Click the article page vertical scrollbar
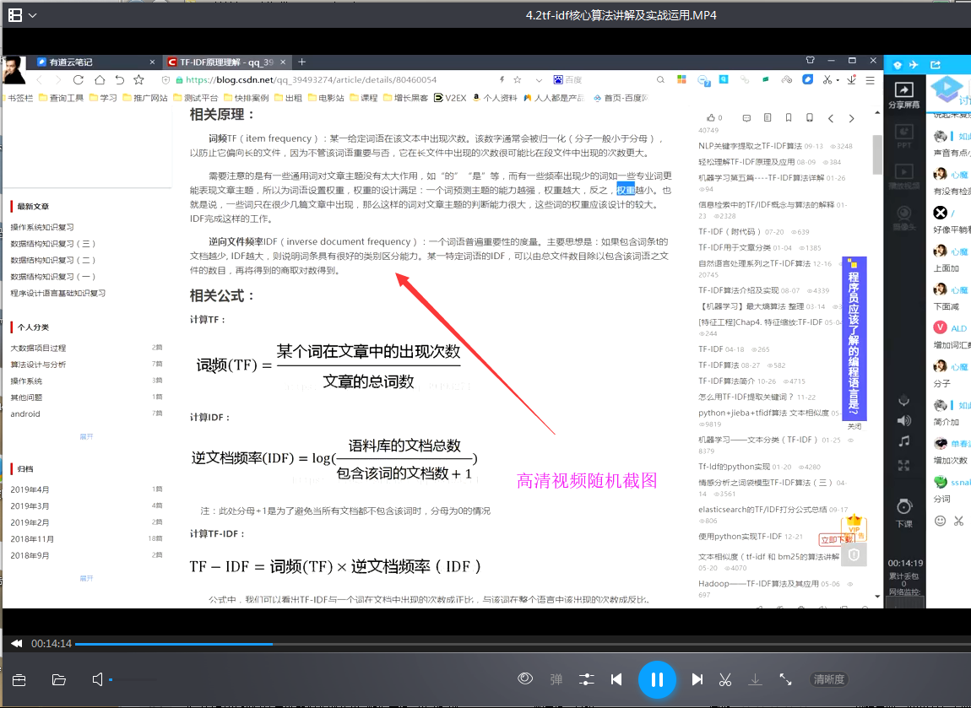Screen dimensions: 971x708 point(877,154)
